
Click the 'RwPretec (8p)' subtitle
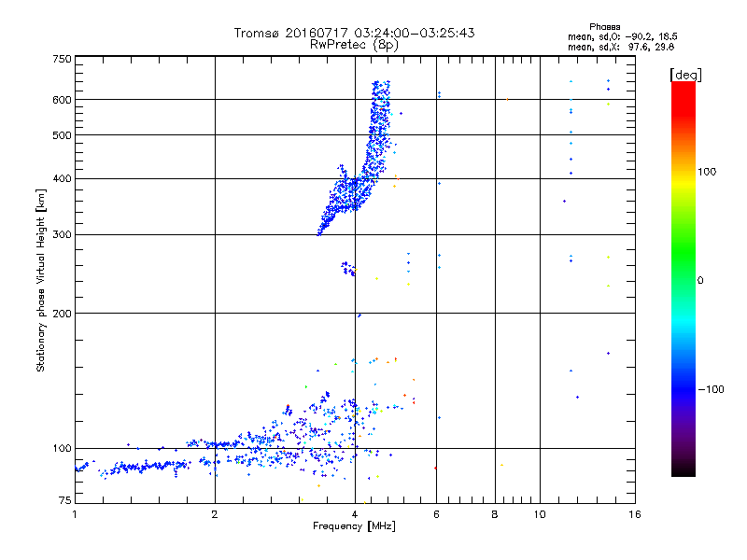(354, 45)
